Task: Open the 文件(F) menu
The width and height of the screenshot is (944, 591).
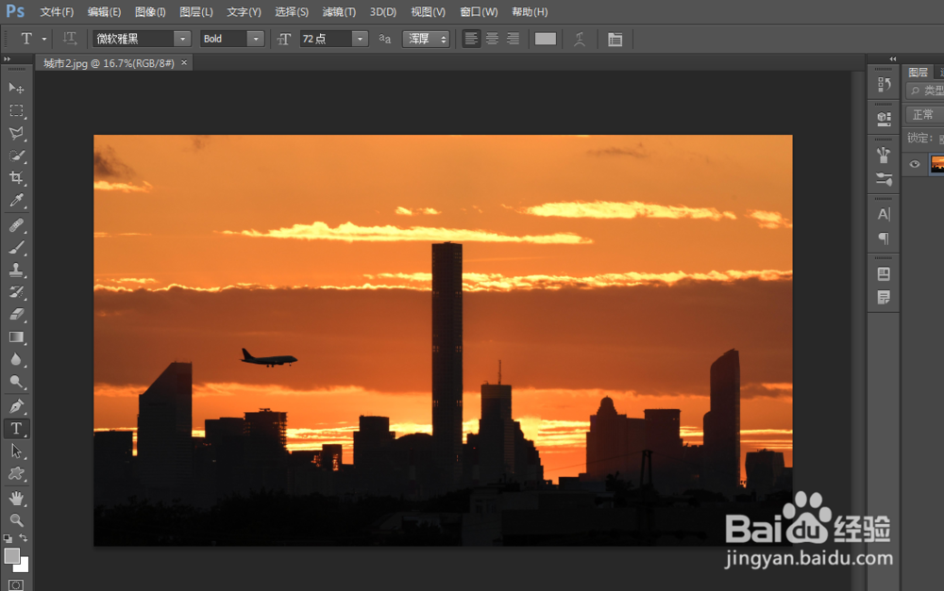Action: pyautogui.click(x=57, y=12)
